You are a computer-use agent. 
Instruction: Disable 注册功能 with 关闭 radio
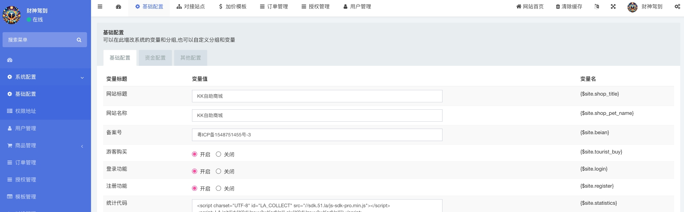coord(218,188)
